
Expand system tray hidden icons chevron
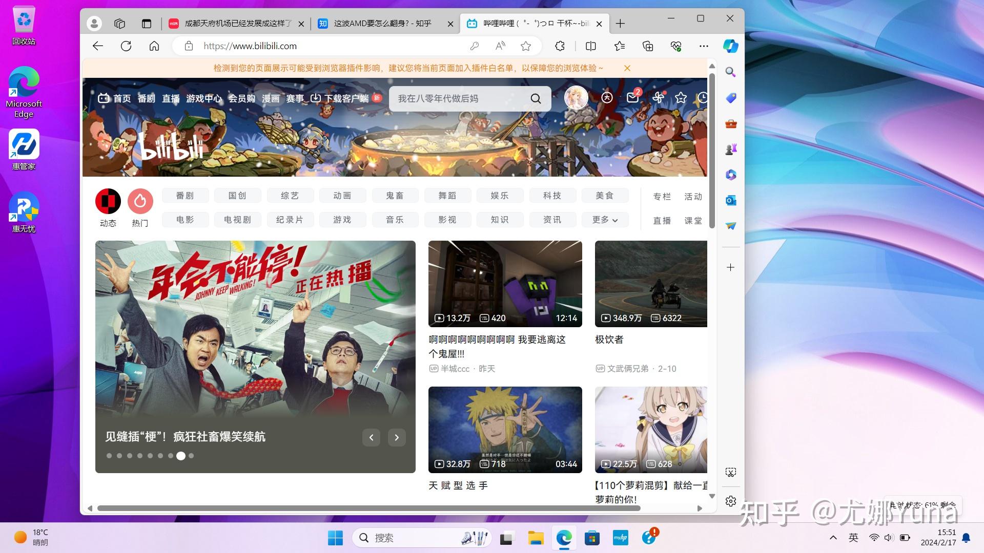pos(833,537)
